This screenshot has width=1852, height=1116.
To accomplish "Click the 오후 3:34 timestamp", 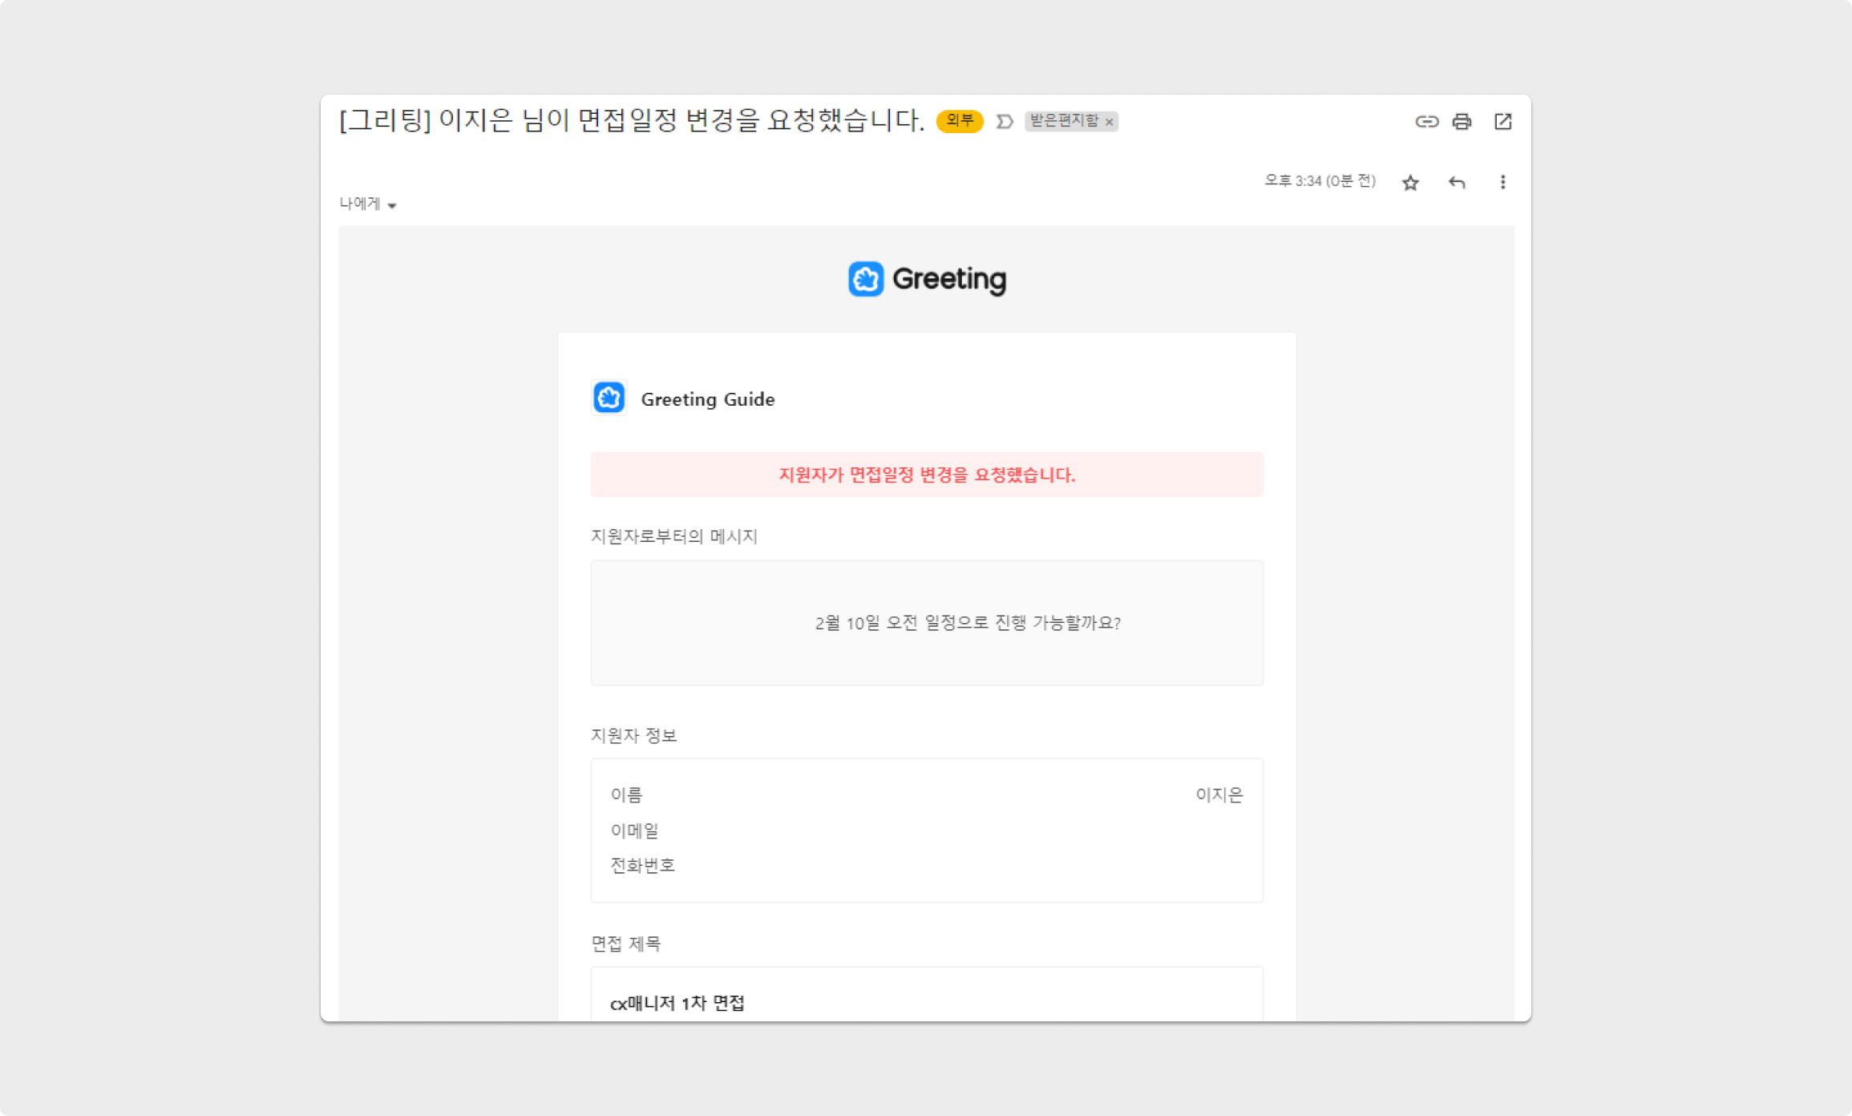I will 1319,181.
